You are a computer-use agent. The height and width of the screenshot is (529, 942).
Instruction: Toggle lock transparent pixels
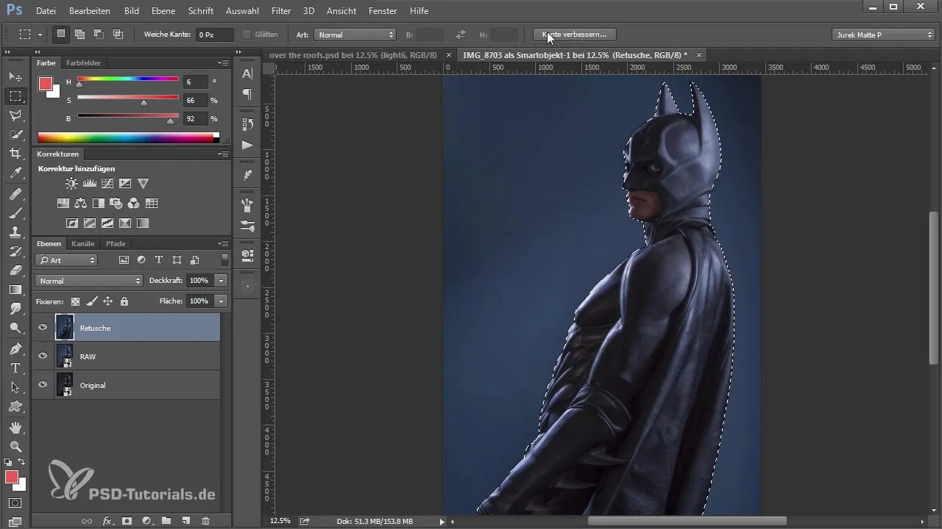(77, 301)
